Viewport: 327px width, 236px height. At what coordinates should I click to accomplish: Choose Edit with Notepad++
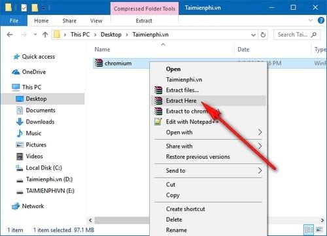(x=208, y=122)
